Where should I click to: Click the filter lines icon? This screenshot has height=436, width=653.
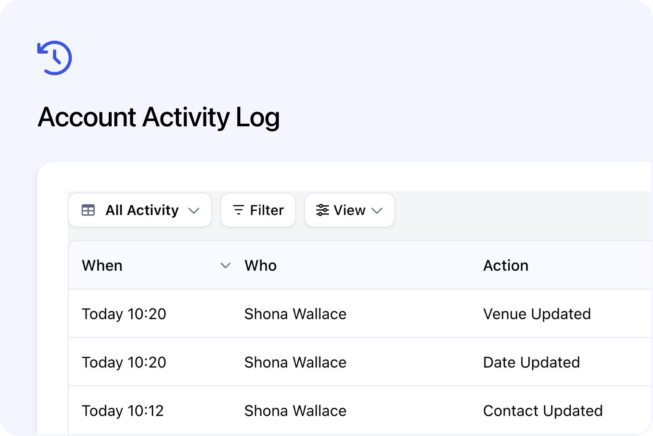[x=239, y=210]
